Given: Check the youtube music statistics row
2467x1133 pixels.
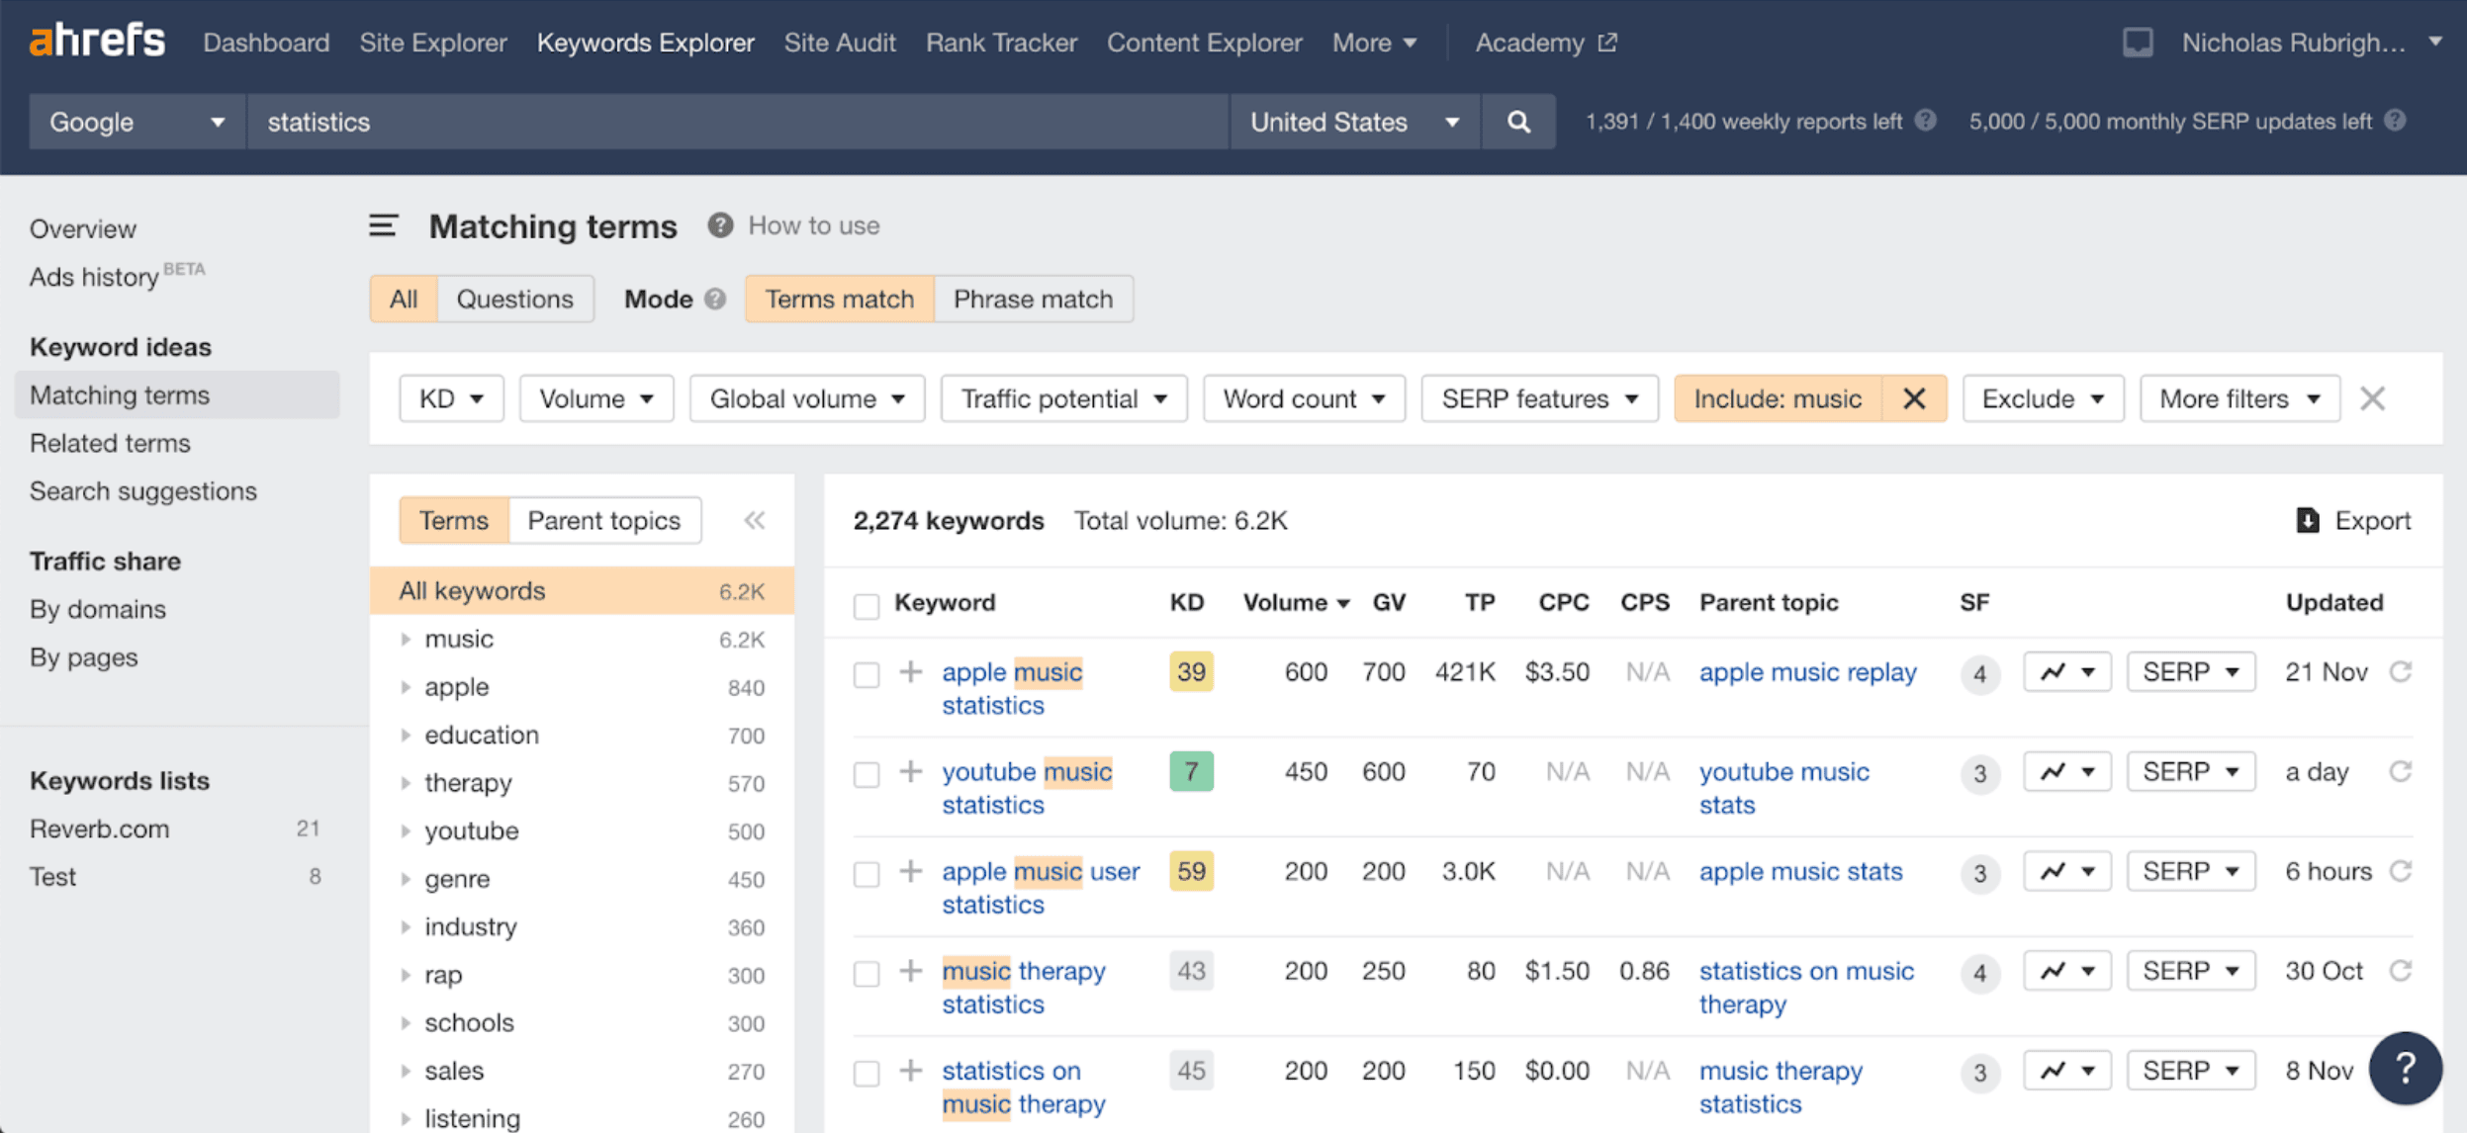Looking at the screenshot, I should (x=867, y=774).
